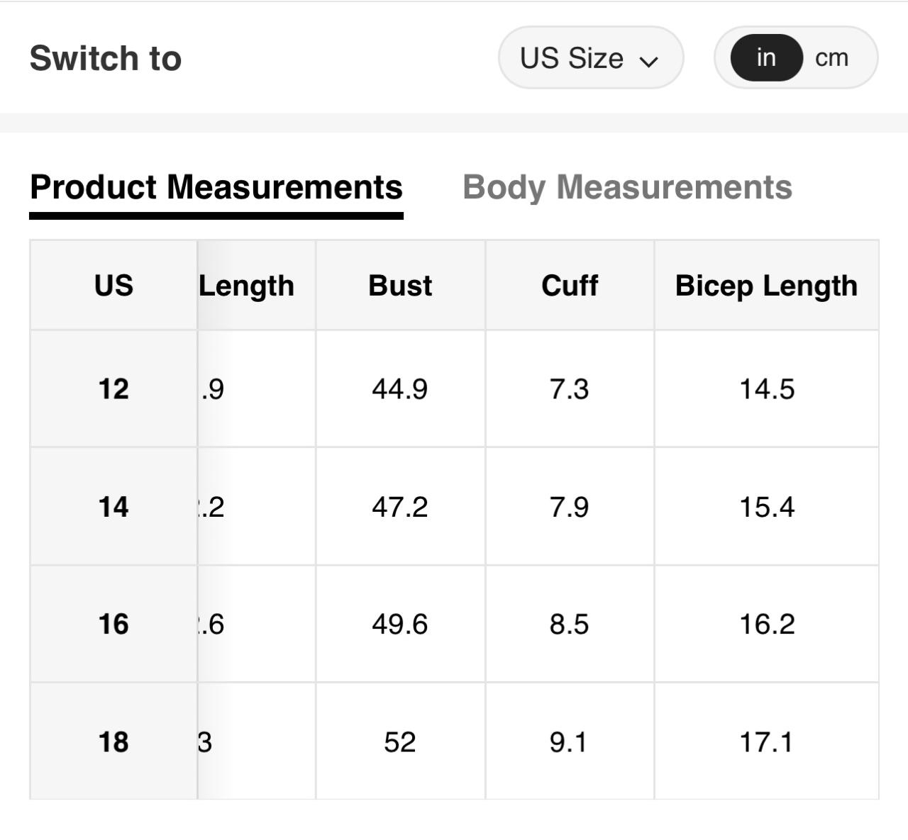Image resolution: width=908 pixels, height=840 pixels.
Task: Click the chevron beside US Size
Action: point(648,61)
